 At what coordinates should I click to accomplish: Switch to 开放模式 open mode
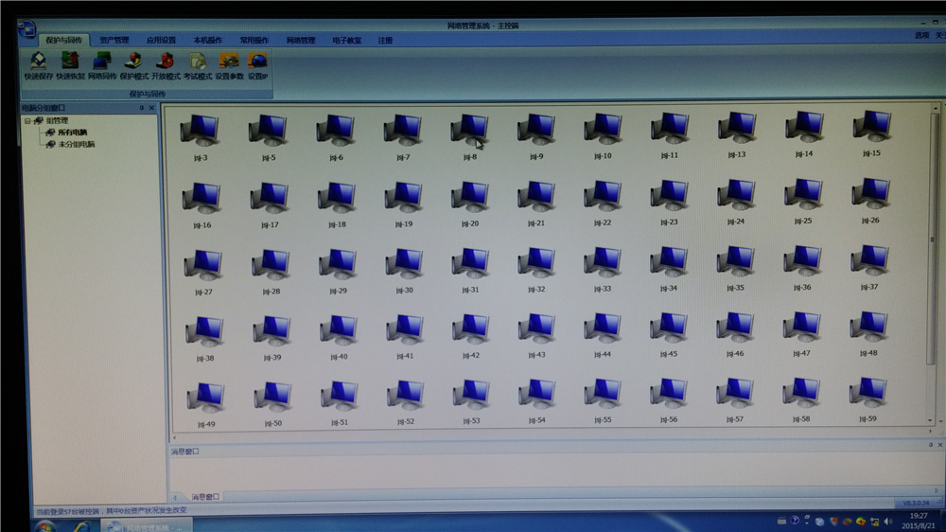point(166,64)
